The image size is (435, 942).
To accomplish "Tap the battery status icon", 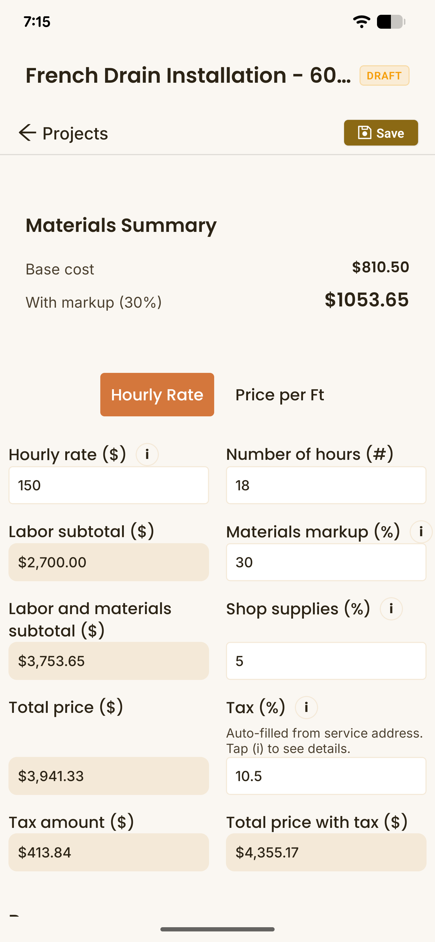I will pos(391,22).
